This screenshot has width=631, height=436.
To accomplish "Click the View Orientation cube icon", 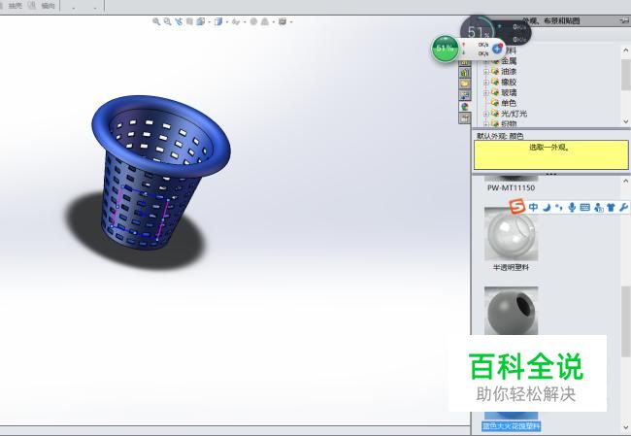I will (200, 21).
